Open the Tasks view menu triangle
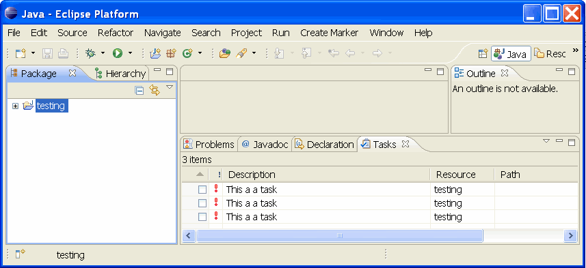 [x=546, y=141]
